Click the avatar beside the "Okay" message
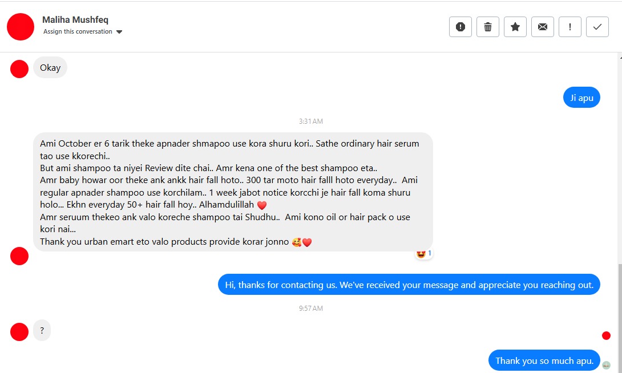The height and width of the screenshot is (373, 622). pyautogui.click(x=19, y=68)
